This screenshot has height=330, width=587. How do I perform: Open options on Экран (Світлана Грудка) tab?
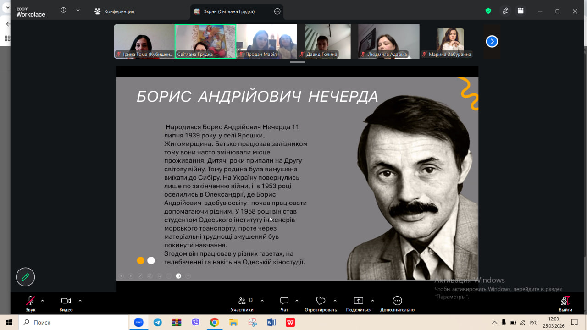coord(277,11)
